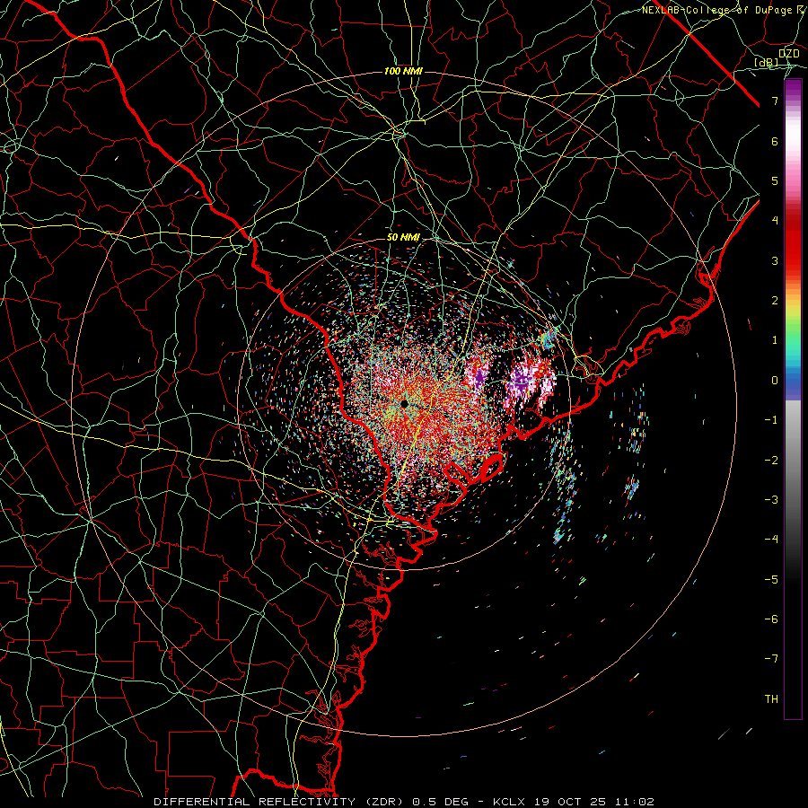This screenshot has height=808, width=808.
Task: Click the 3 value on the color scale
Action: coord(775,260)
